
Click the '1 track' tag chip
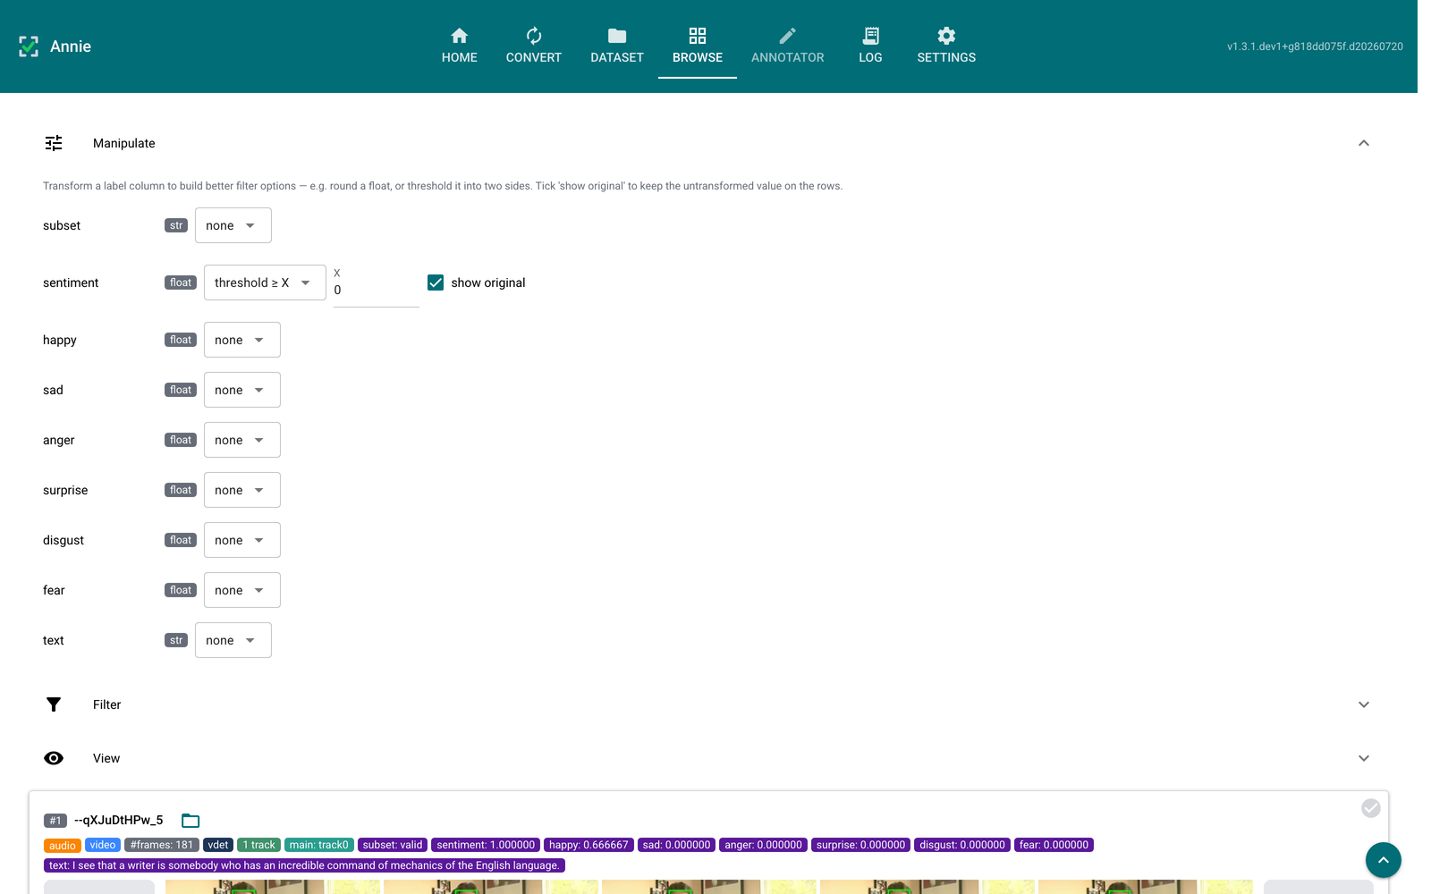pos(259,845)
